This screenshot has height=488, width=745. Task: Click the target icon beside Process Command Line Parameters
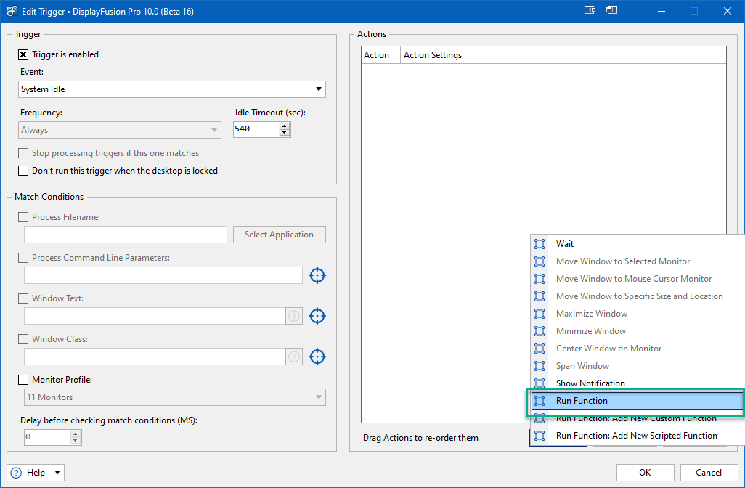click(317, 275)
